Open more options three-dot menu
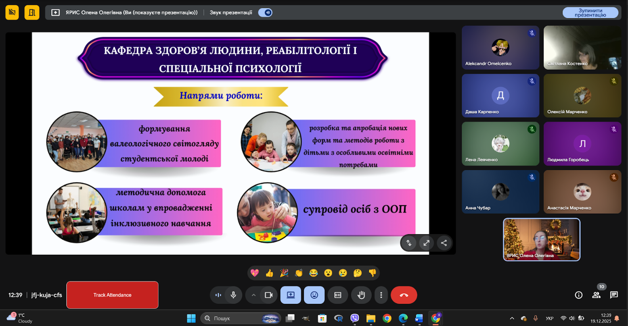The width and height of the screenshot is (628, 326). tap(381, 295)
